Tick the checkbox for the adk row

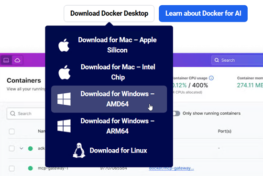click(x=12, y=148)
